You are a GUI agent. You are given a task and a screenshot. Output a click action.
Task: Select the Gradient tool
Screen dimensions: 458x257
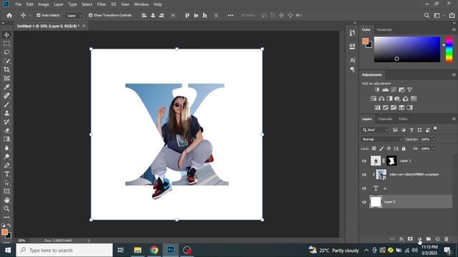click(6, 139)
